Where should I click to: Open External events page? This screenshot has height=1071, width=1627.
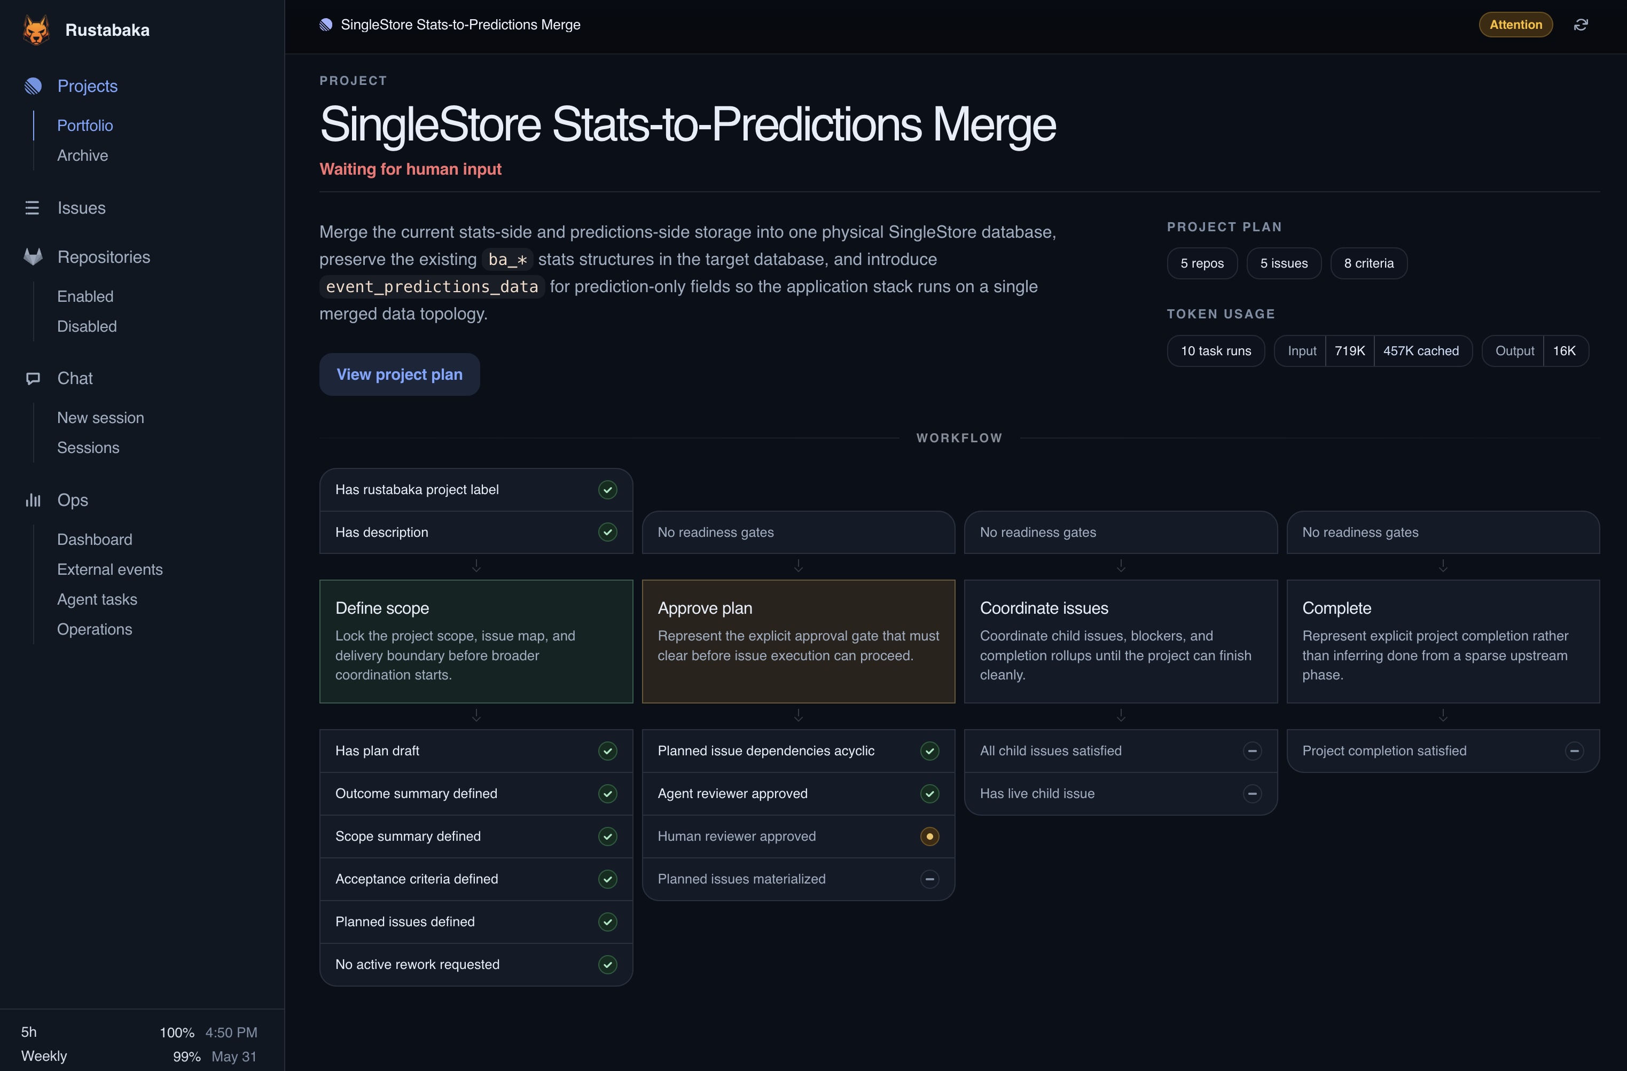pos(109,569)
